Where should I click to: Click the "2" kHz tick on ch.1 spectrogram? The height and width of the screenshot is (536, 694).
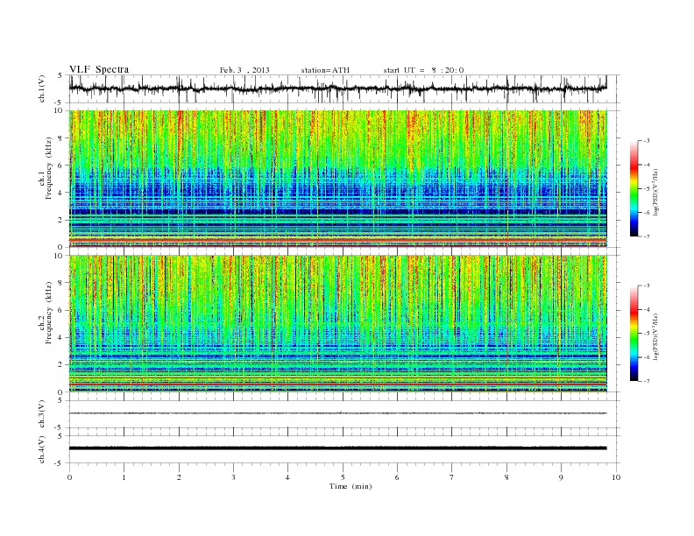point(61,220)
